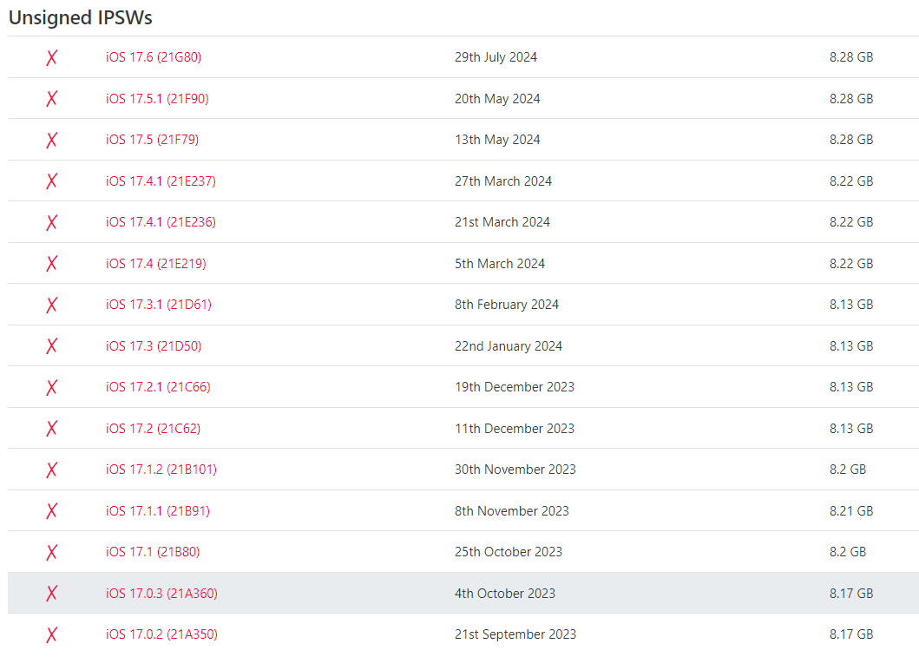Click the X icon next to iOS 17.1.2

tap(51, 470)
